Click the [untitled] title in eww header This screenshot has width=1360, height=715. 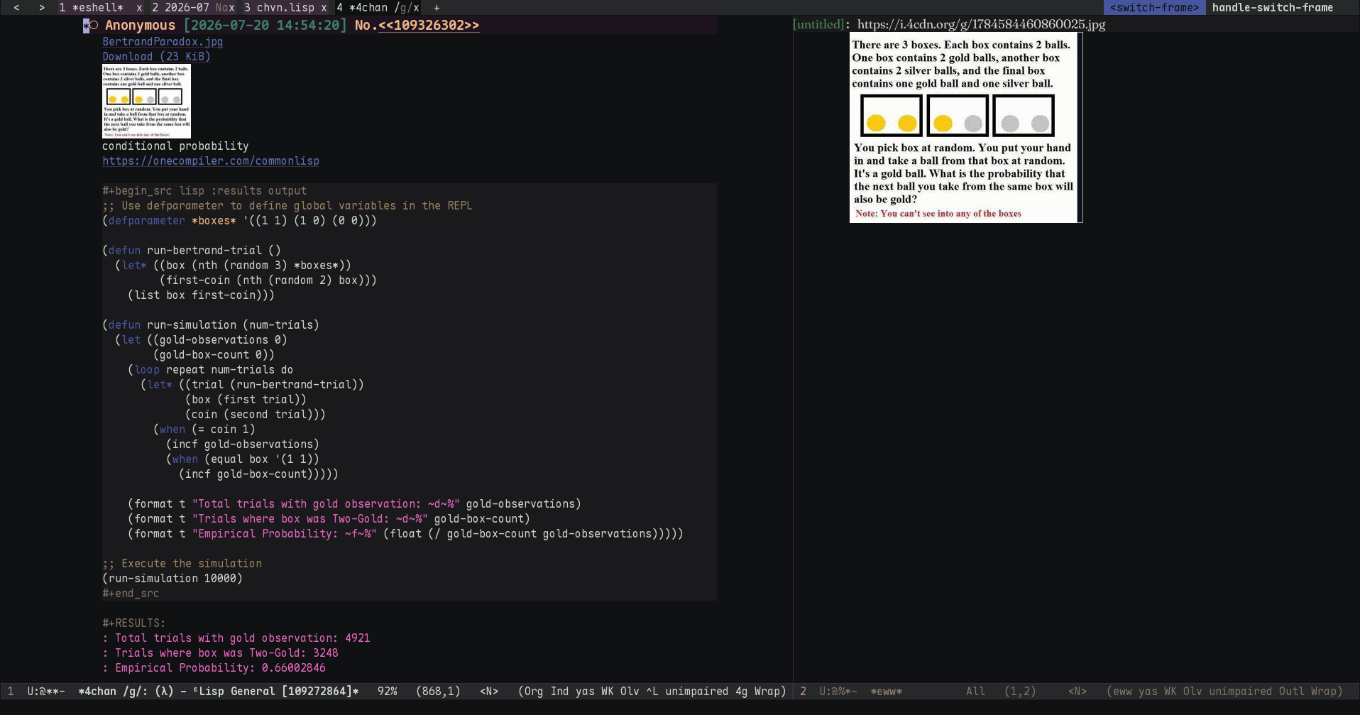tap(818, 24)
